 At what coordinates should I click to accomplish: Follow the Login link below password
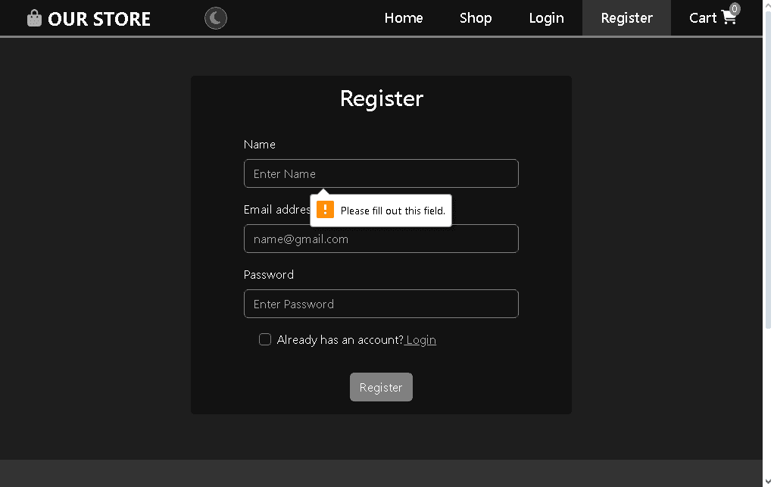click(421, 340)
